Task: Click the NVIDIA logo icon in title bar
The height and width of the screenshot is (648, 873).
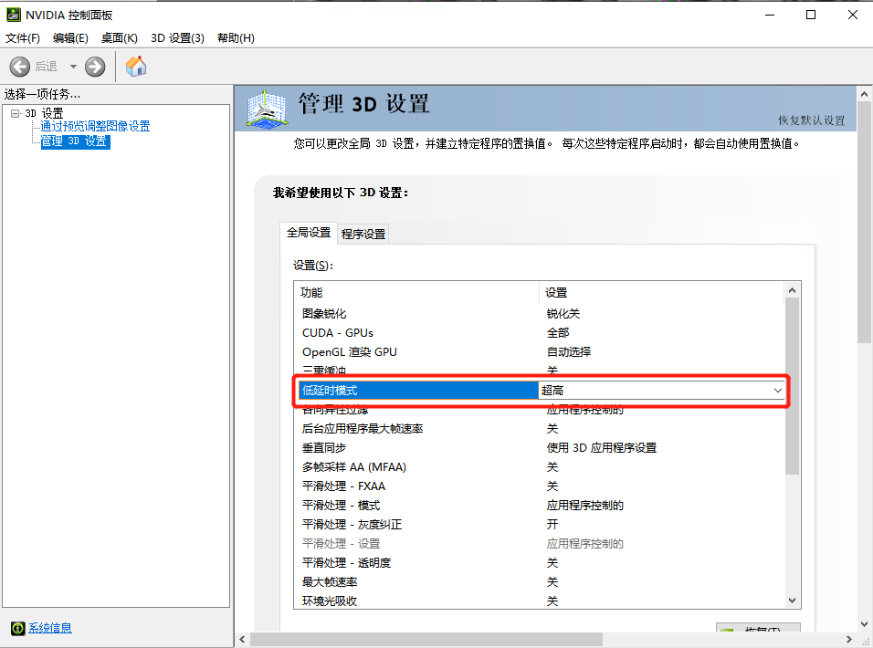Action: point(14,15)
